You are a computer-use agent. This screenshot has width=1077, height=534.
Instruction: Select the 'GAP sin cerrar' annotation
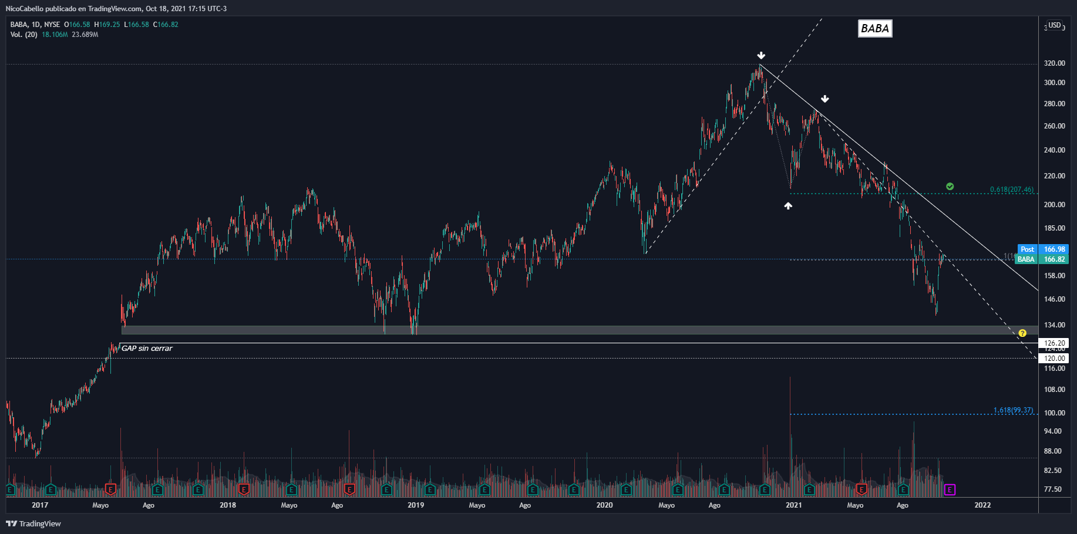(x=147, y=349)
